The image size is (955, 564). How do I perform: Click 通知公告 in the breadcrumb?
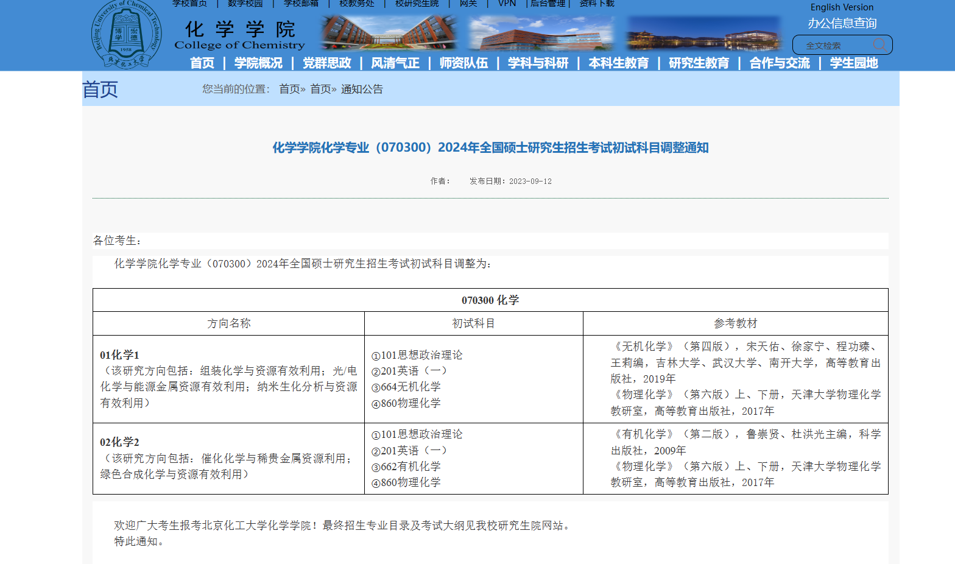(362, 89)
